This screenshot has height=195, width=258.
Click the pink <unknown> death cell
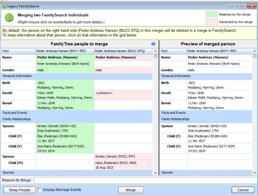tap(123, 95)
